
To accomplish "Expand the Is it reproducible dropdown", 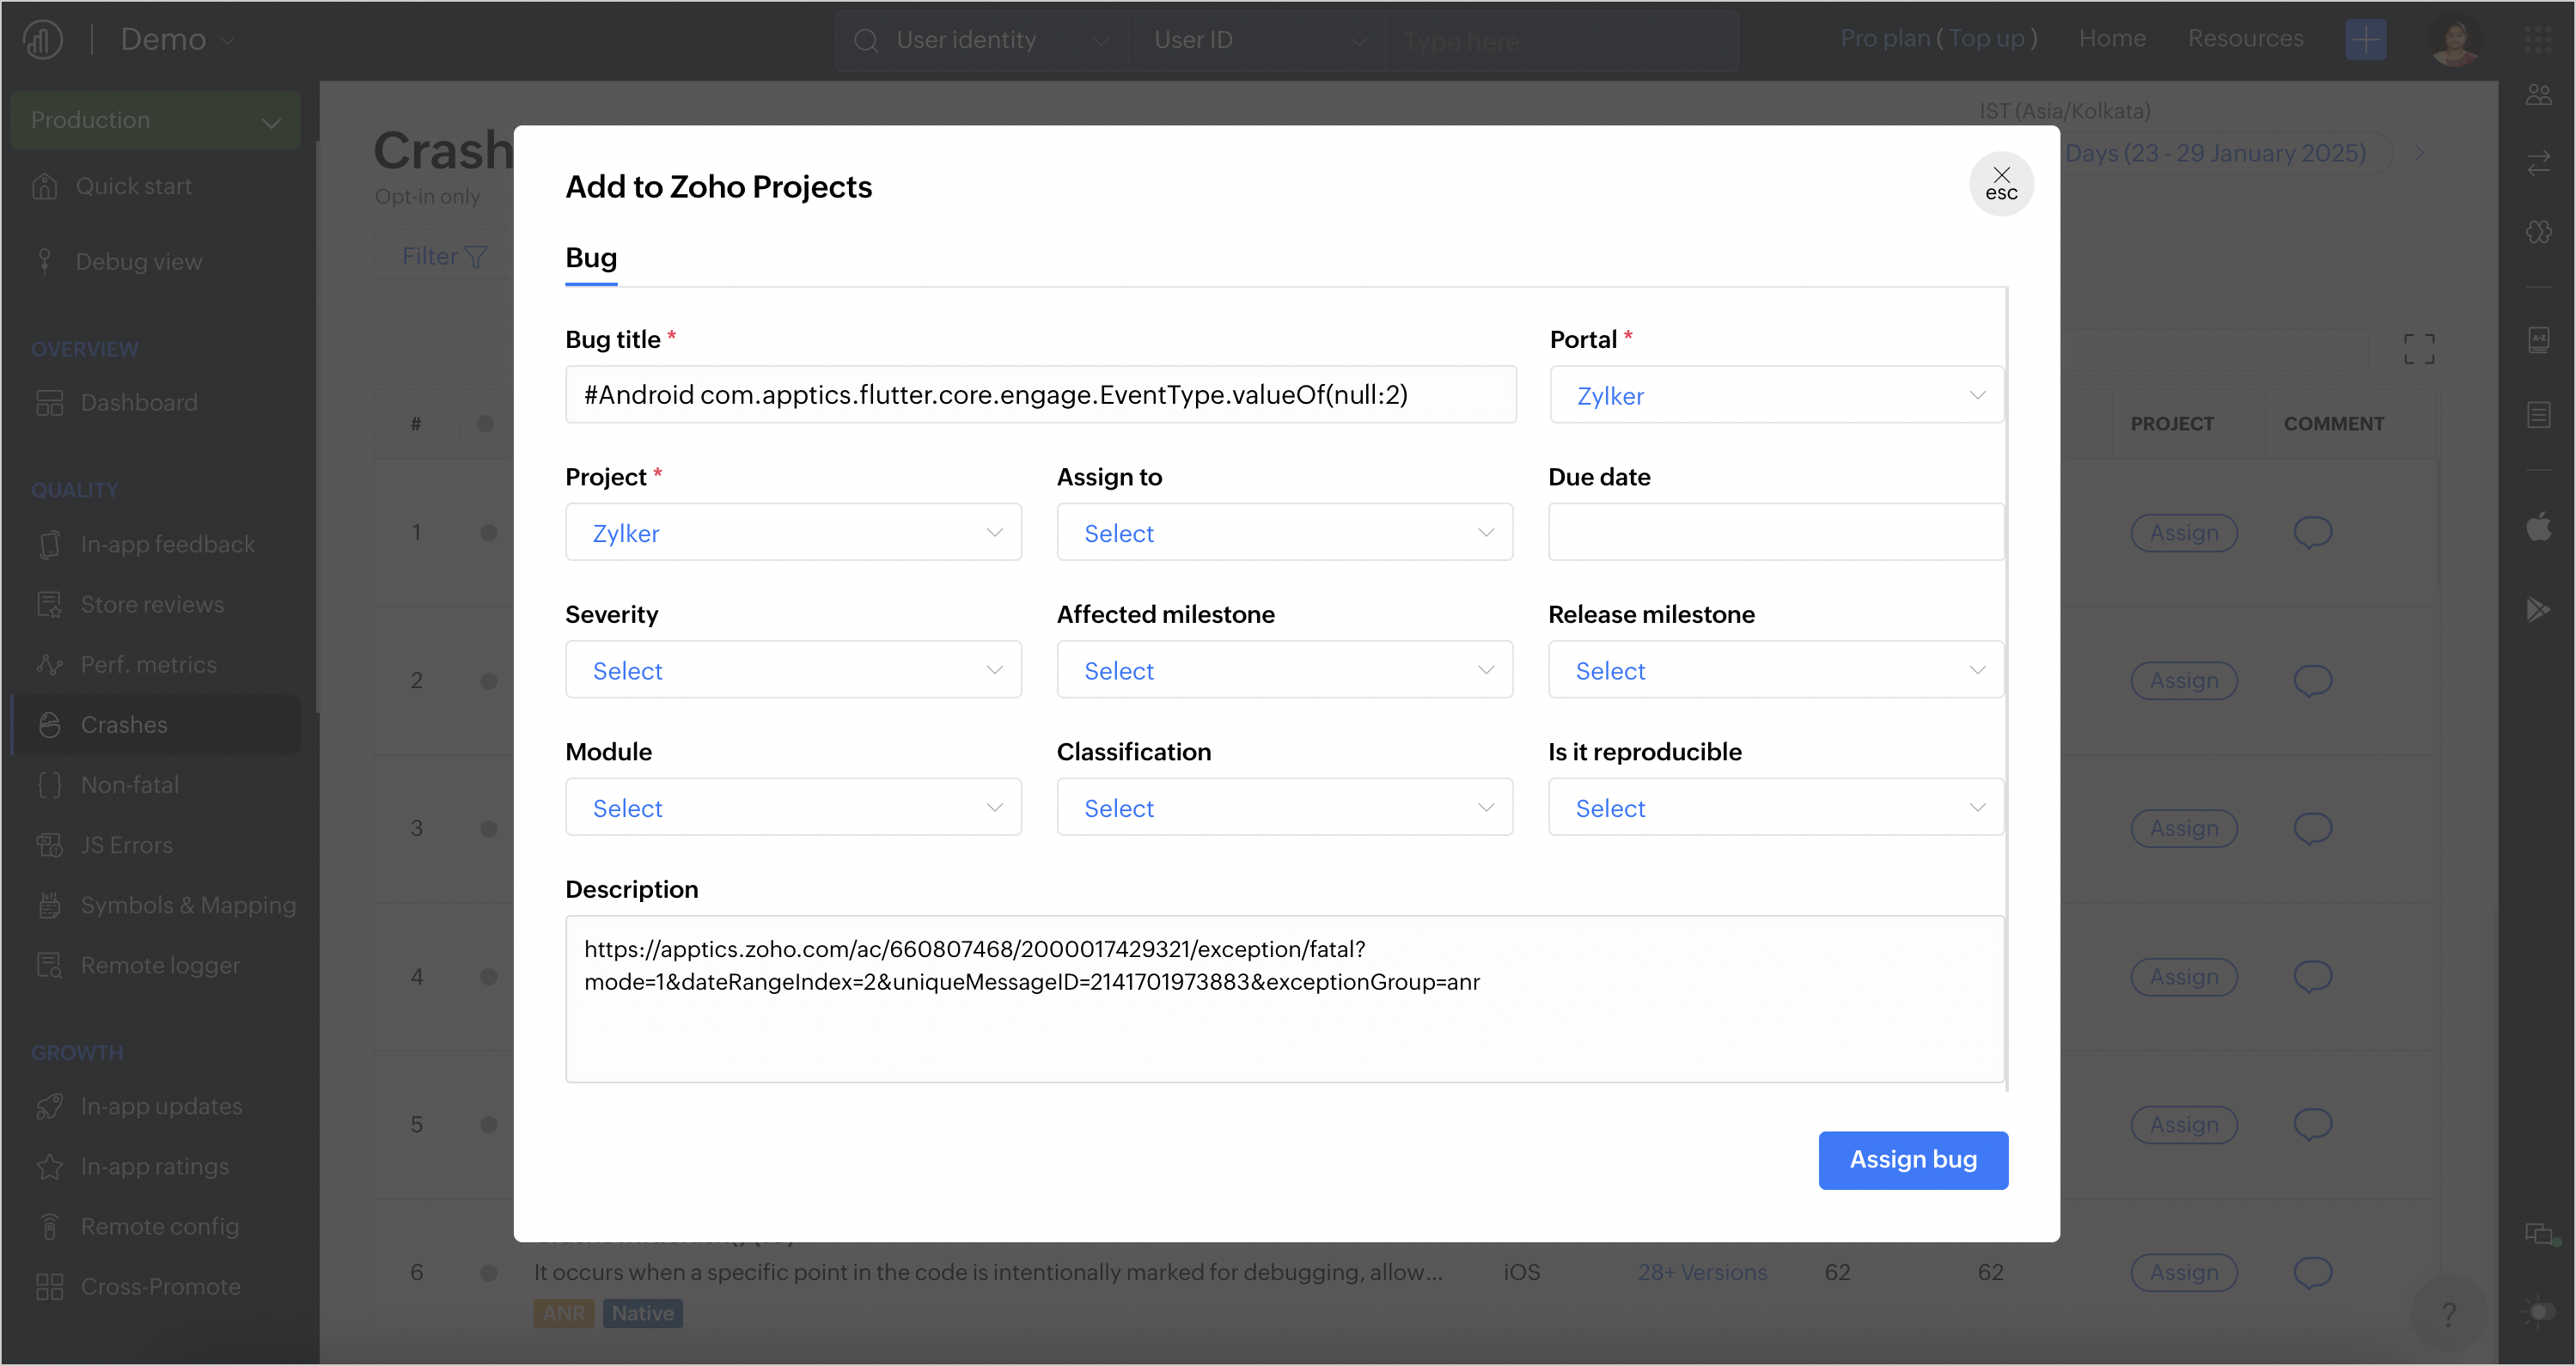I will (x=1775, y=807).
